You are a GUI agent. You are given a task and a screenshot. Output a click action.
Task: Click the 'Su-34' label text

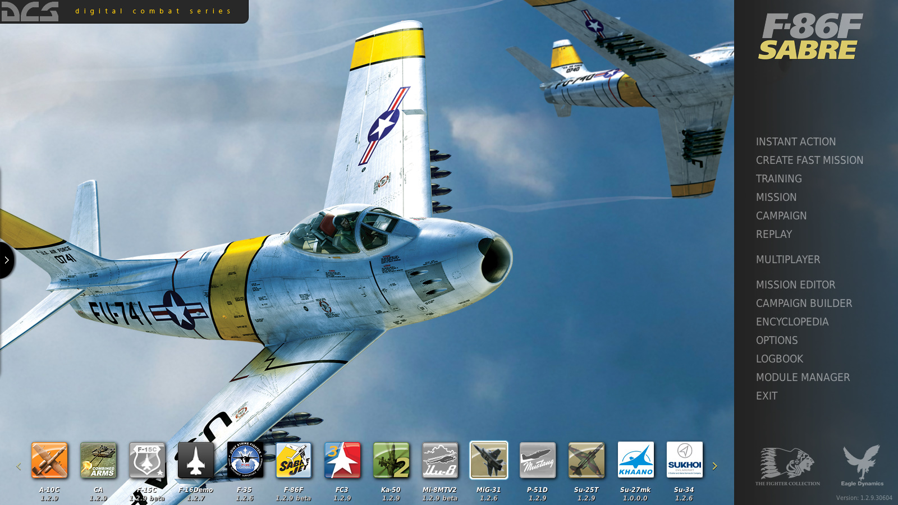coord(684,490)
